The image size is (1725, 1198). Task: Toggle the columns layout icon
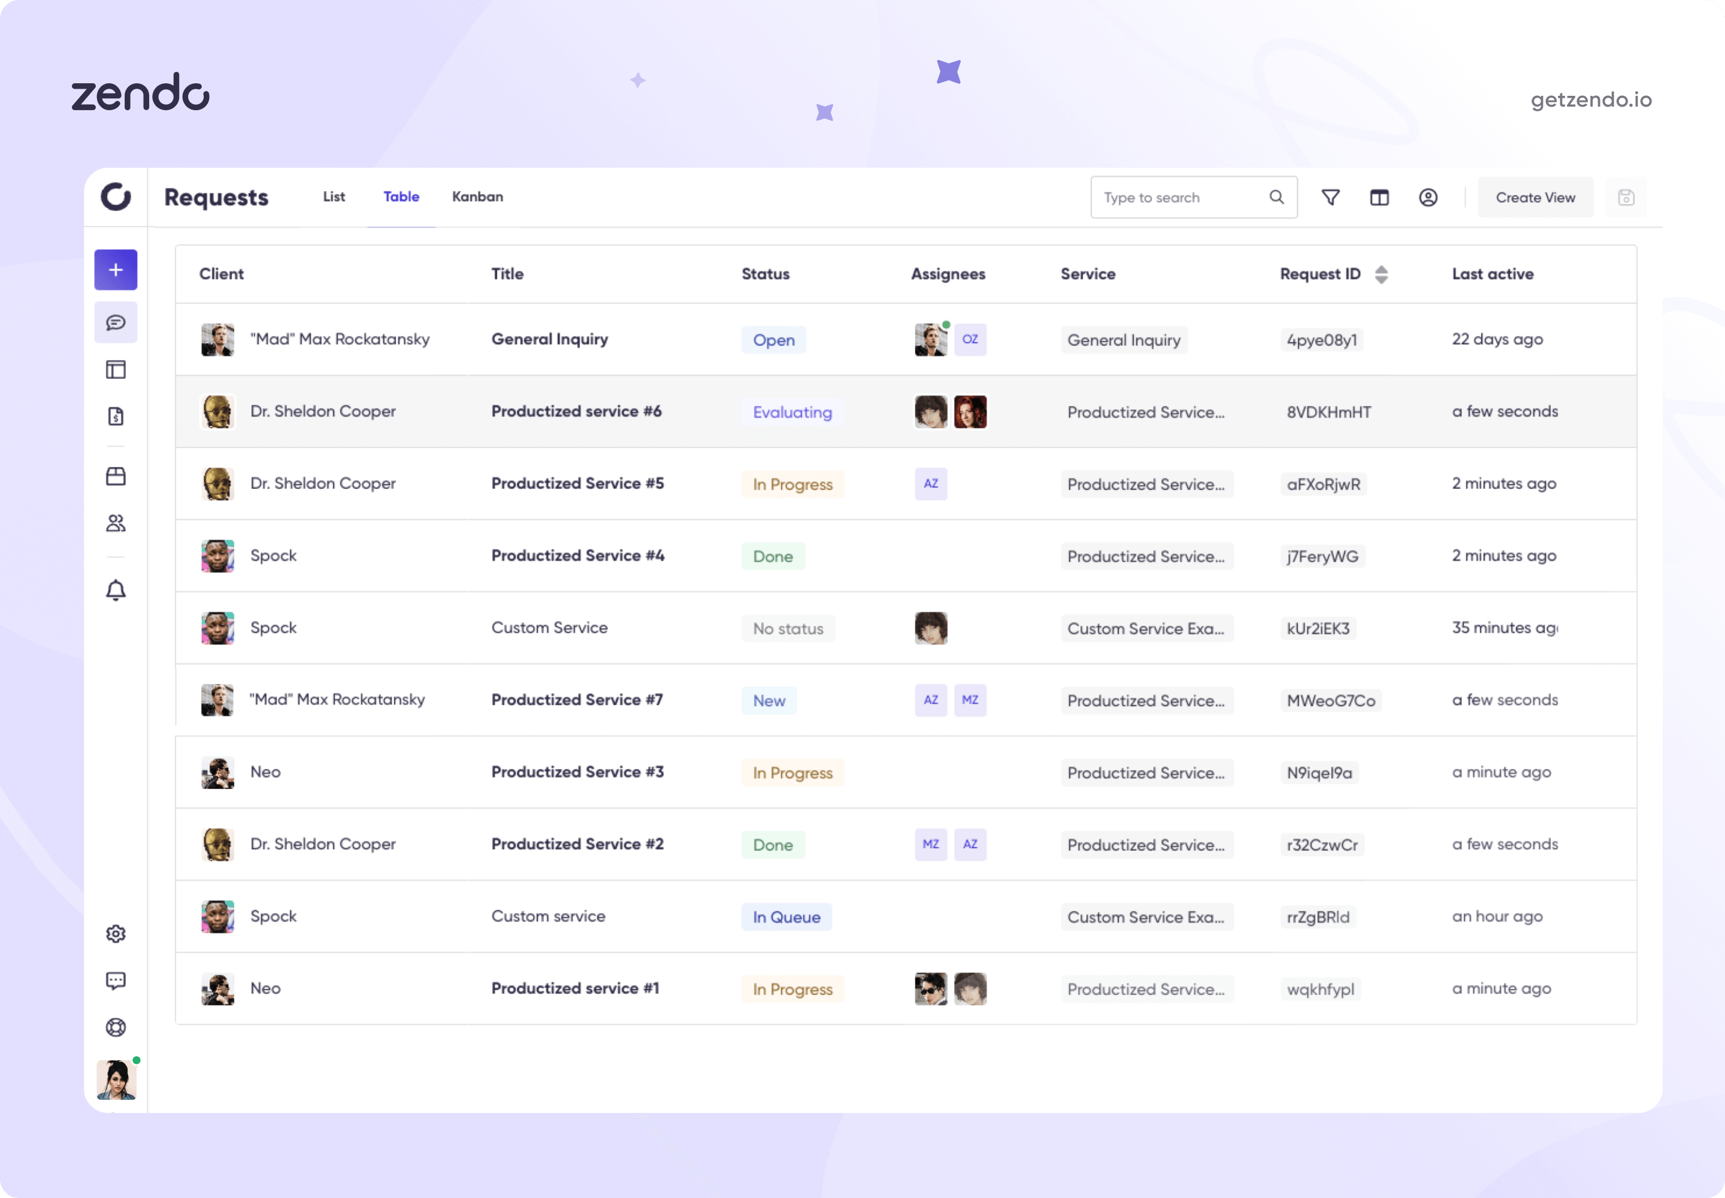(x=1379, y=198)
